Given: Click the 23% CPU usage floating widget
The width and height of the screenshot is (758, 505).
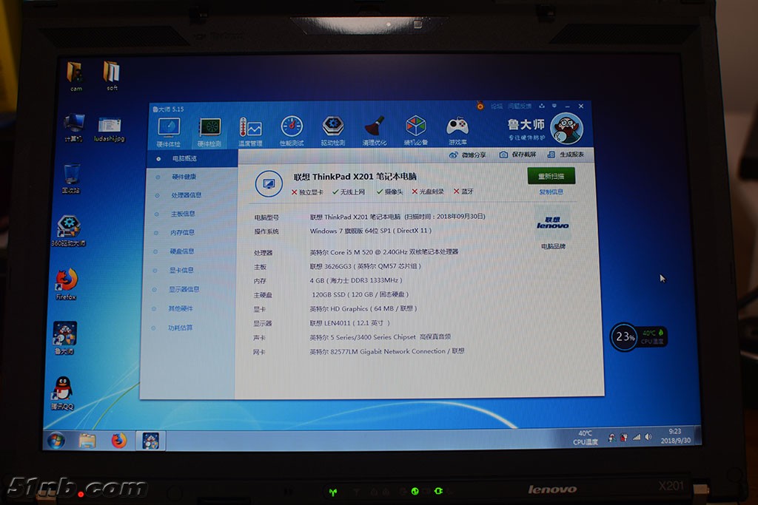Looking at the screenshot, I should point(625,336).
